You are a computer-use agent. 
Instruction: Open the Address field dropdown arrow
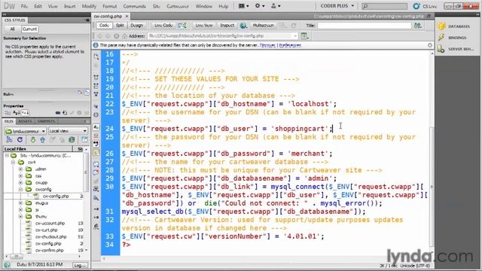pos(295,36)
